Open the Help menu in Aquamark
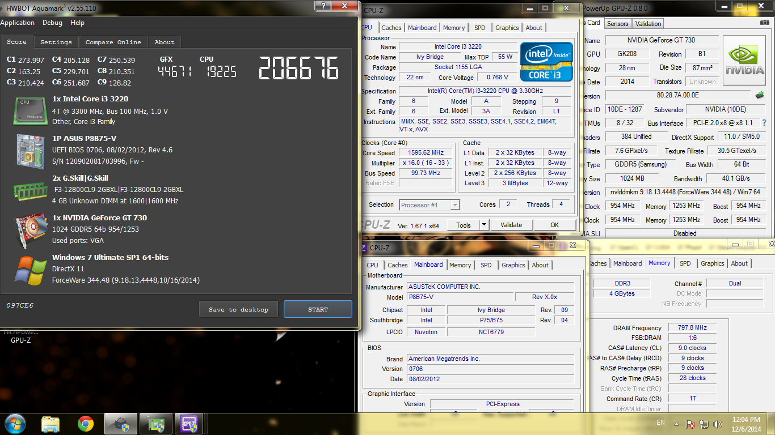The width and height of the screenshot is (775, 435). click(78, 23)
